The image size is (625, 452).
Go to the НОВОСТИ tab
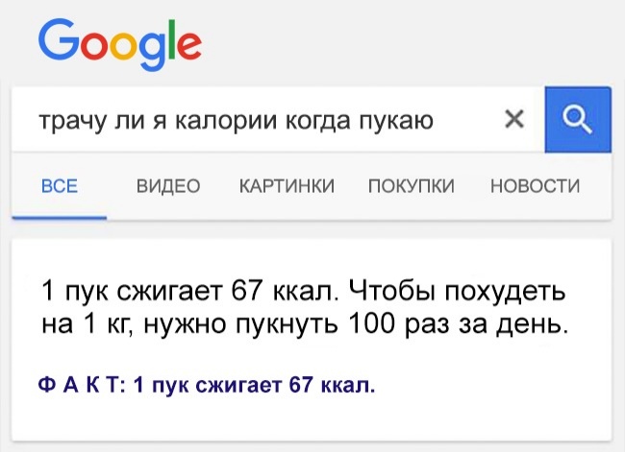tap(535, 186)
